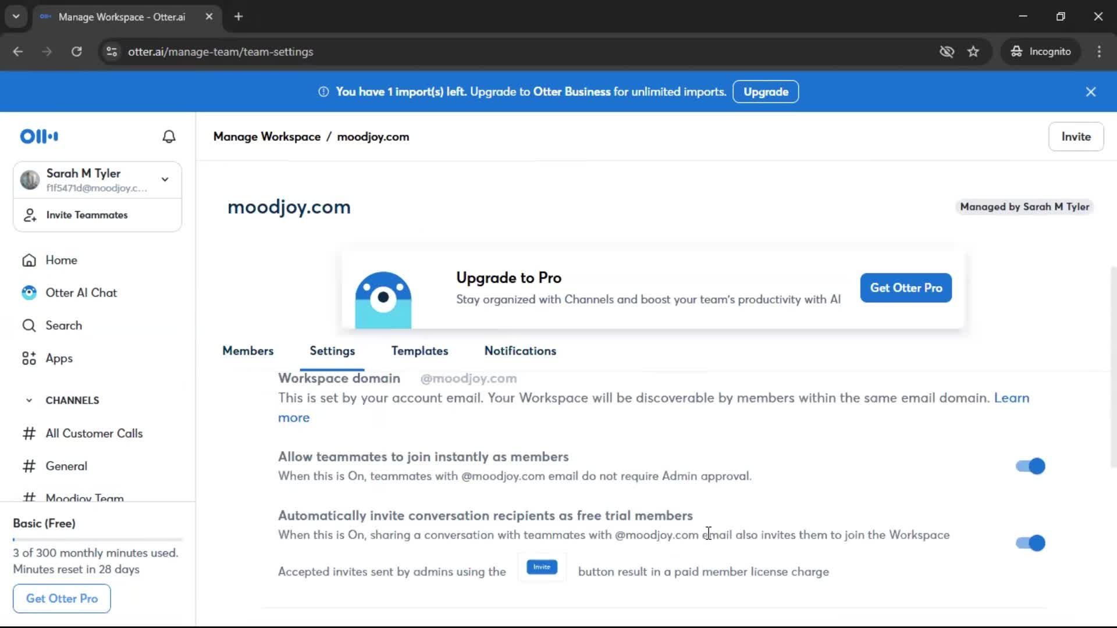1117x628 pixels.
Task: Click the Otter mascot illustration
Action: (x=383, y=299)
